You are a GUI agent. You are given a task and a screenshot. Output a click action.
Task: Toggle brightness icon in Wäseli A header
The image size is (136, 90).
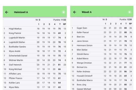coord(129,12)
